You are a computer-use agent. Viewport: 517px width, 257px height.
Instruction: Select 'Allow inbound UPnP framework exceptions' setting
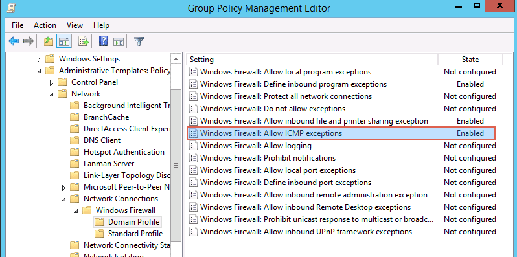306,232
